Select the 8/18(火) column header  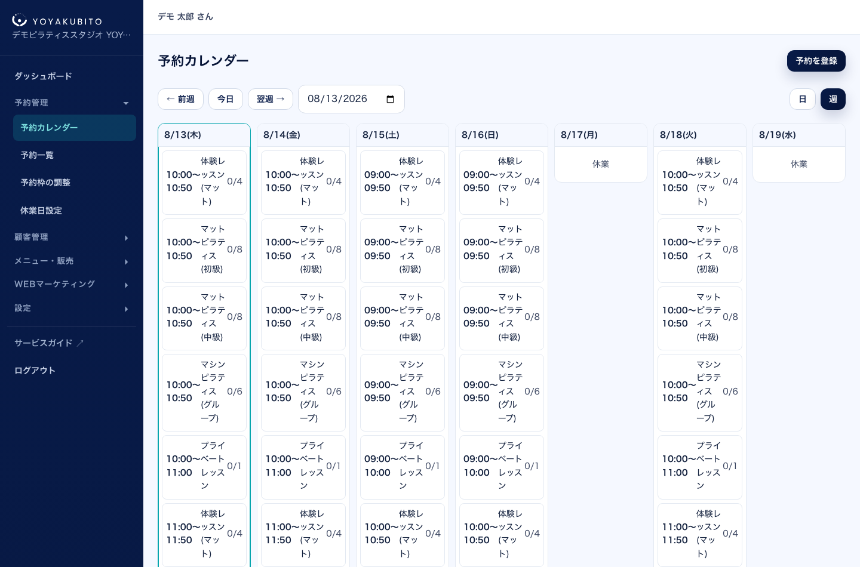tap(700, 135)
